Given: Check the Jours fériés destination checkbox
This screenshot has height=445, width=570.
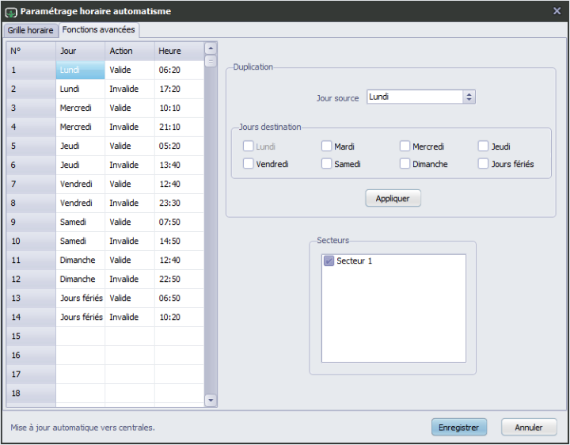Looking at the screenshot, I should pos(483,164).
